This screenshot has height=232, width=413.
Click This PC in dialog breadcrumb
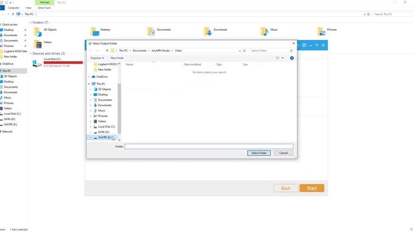tap(123, 50)
